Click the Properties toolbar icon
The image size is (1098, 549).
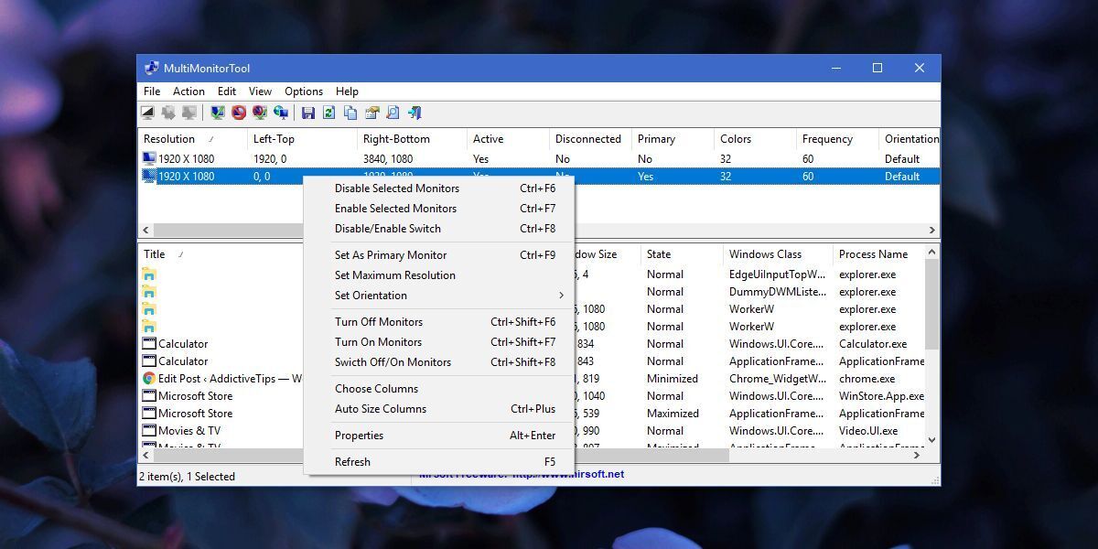coord(371,113)
